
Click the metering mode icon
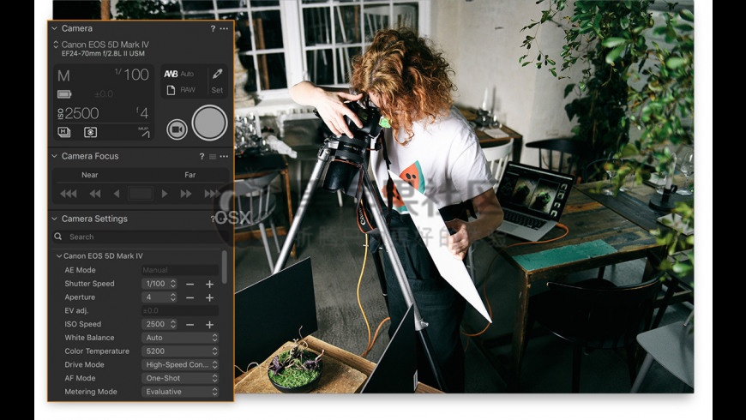pos(90,132)
